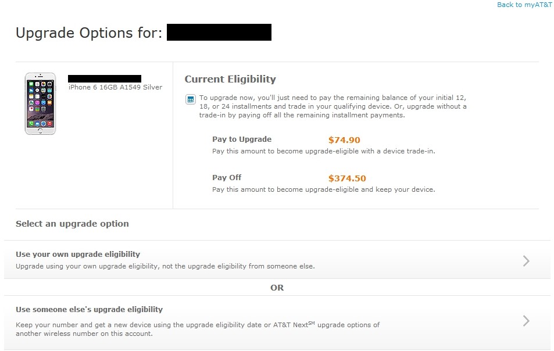Click the chevron for someone else's eligibility

[526, 321]
